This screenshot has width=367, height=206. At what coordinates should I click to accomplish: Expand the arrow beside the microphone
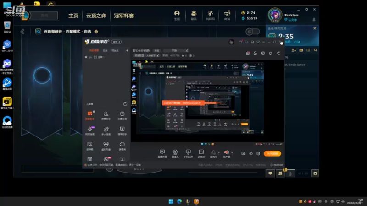coord(219,153)
